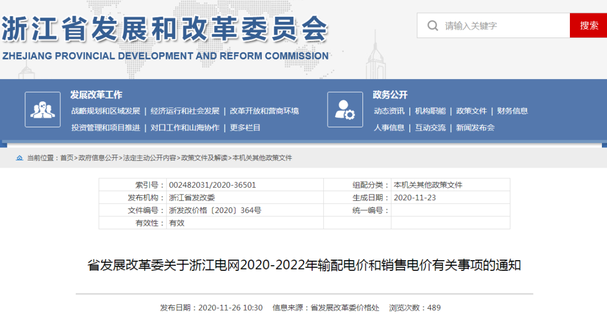Expand 更多栏目 for more columns
607x319 pixels.
pyautogui.click(x=246, y=128)
